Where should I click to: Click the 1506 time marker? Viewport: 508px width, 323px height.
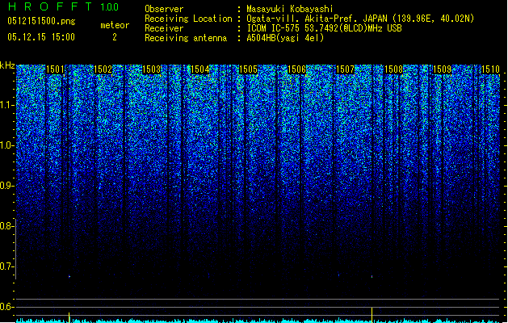click(296, 69)
